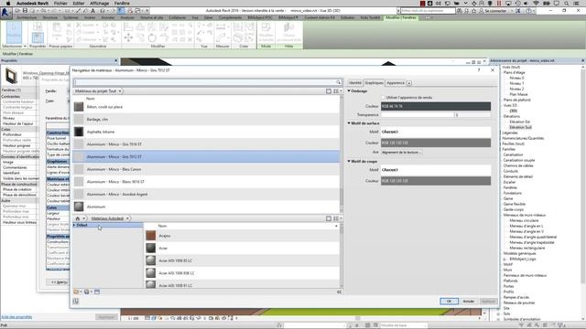The image size is (586, 329).
Task: Click the Modifier arrow tool in ribbon
Action: (14, 32)
